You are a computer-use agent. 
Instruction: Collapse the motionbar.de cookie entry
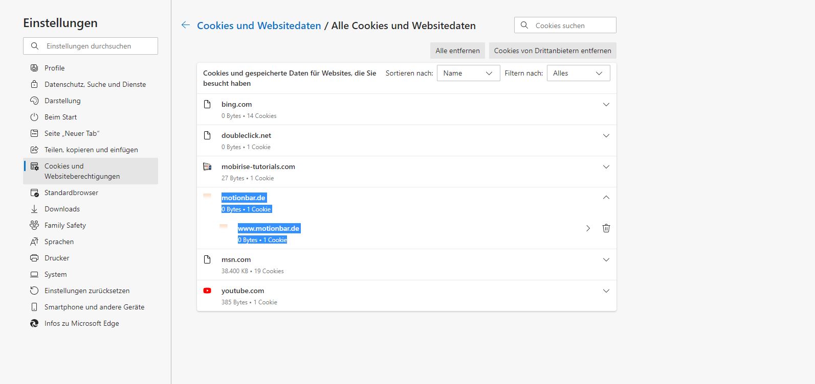[606, 198]
